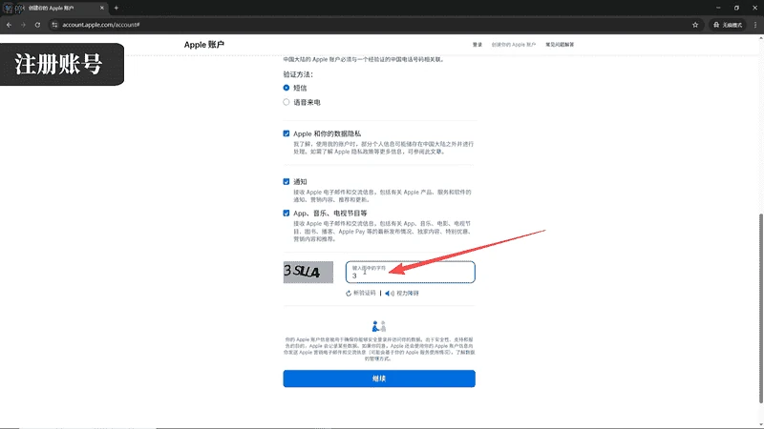This screenshot has height=429, width=764.
Task: Toggle Apple 和你的数据隐私 checkbox
Action: click(x=286, y=133)
